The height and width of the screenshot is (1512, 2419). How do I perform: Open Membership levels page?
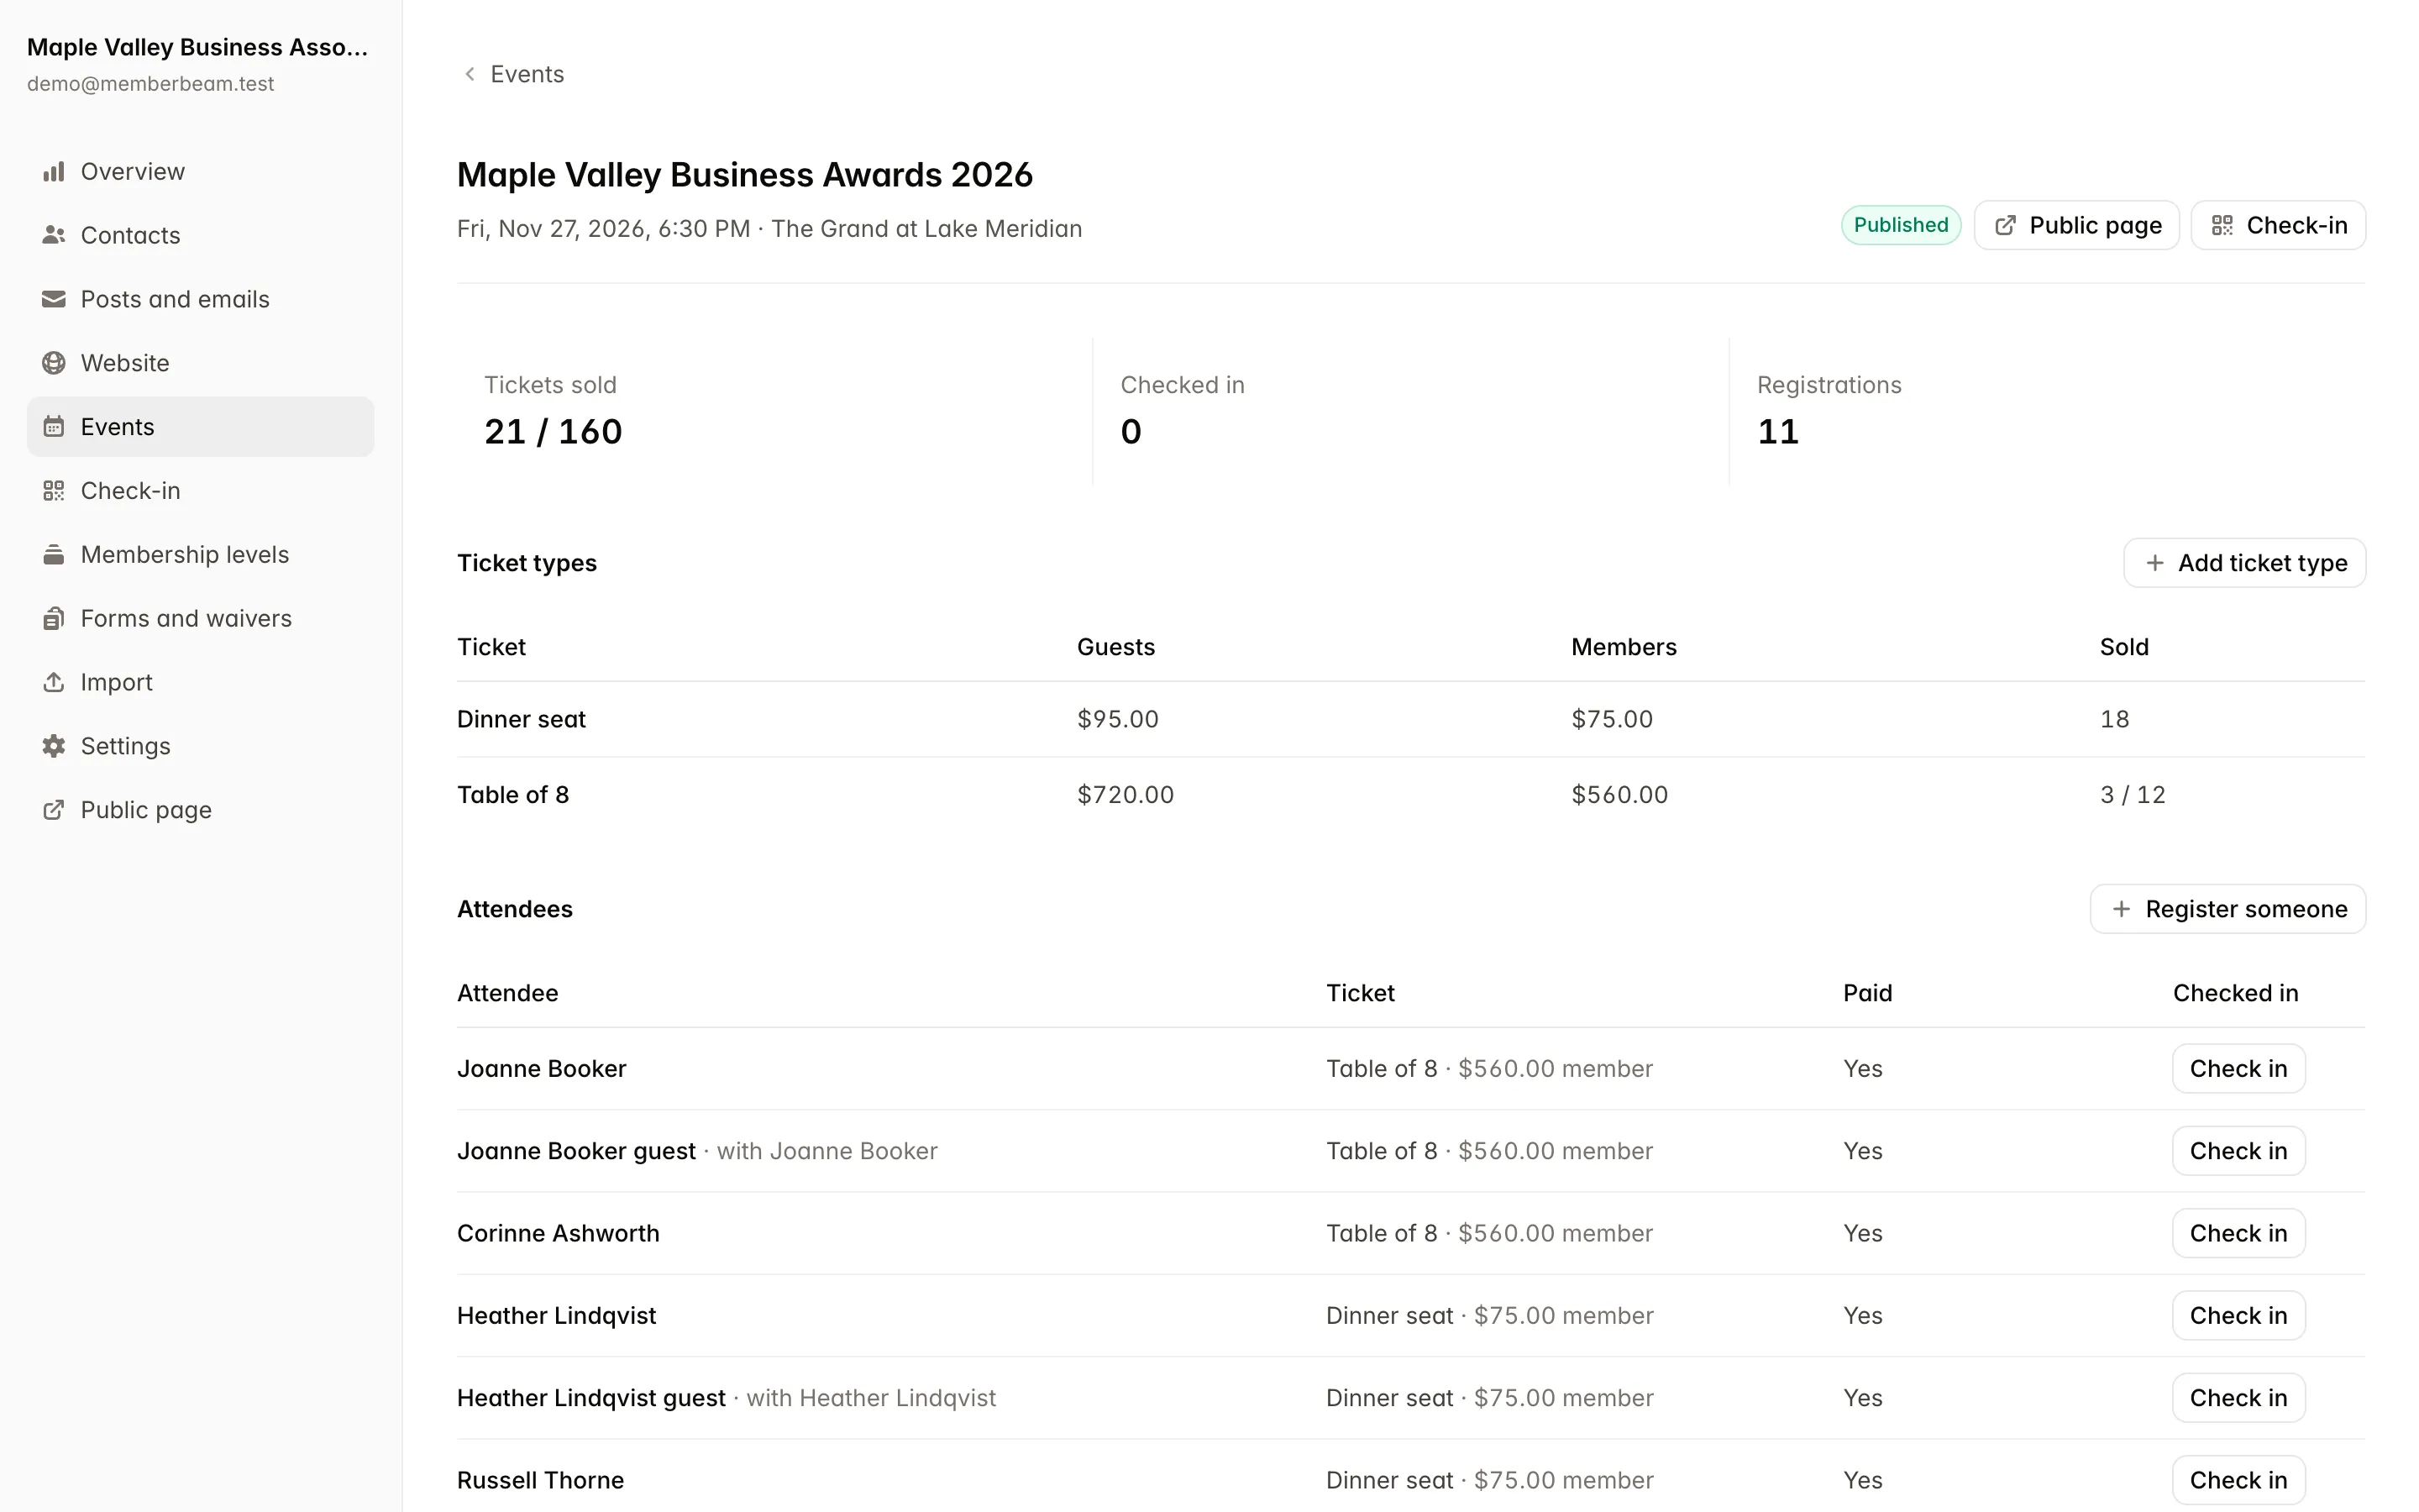(200, 555)
